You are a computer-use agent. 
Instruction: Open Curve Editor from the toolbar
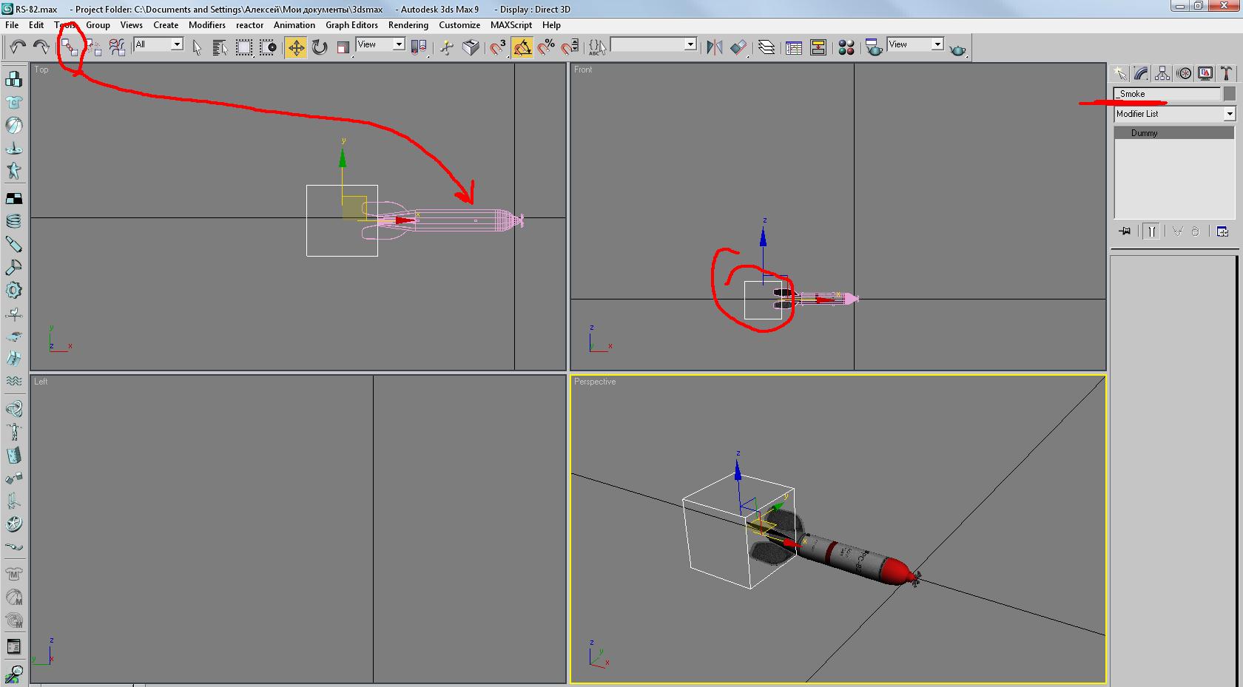click(794, 47)
